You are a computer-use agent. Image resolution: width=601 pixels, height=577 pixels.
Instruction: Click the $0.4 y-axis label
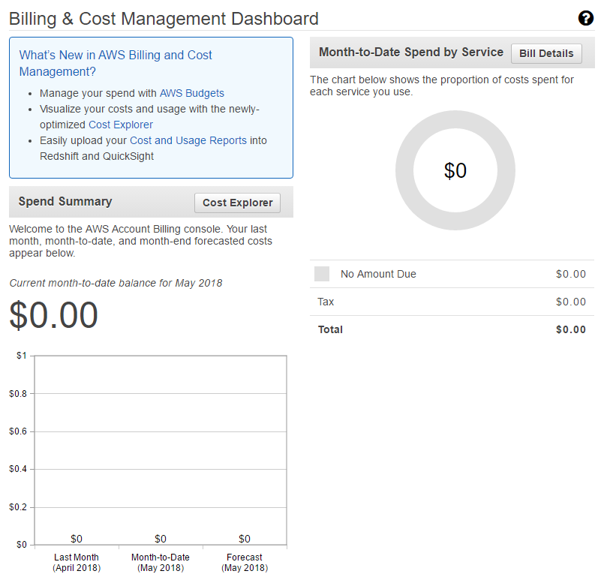(x=18, y=469)
